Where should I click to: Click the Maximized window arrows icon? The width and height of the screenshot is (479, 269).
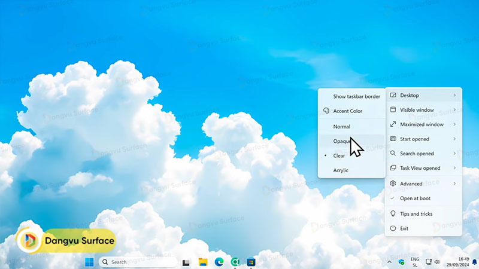click(x=393, y=124)
